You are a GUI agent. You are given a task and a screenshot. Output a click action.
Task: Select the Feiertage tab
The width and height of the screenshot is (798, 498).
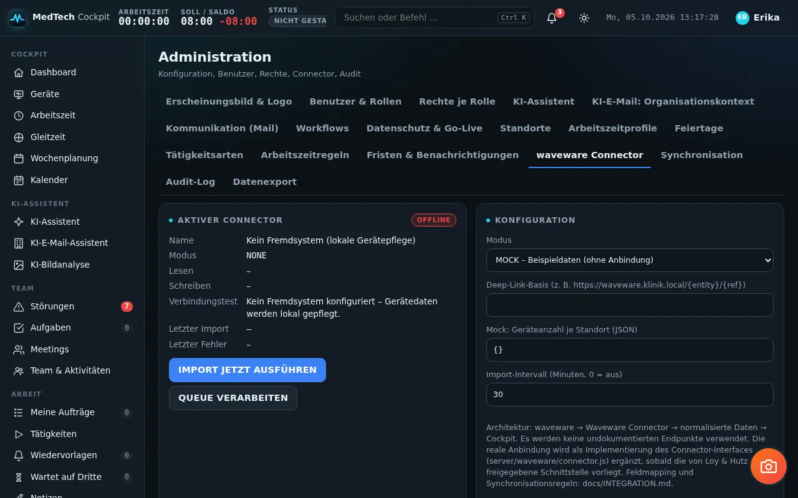(699, 128)
